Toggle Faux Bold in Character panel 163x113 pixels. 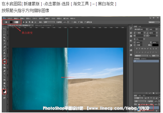coord(137,49)
